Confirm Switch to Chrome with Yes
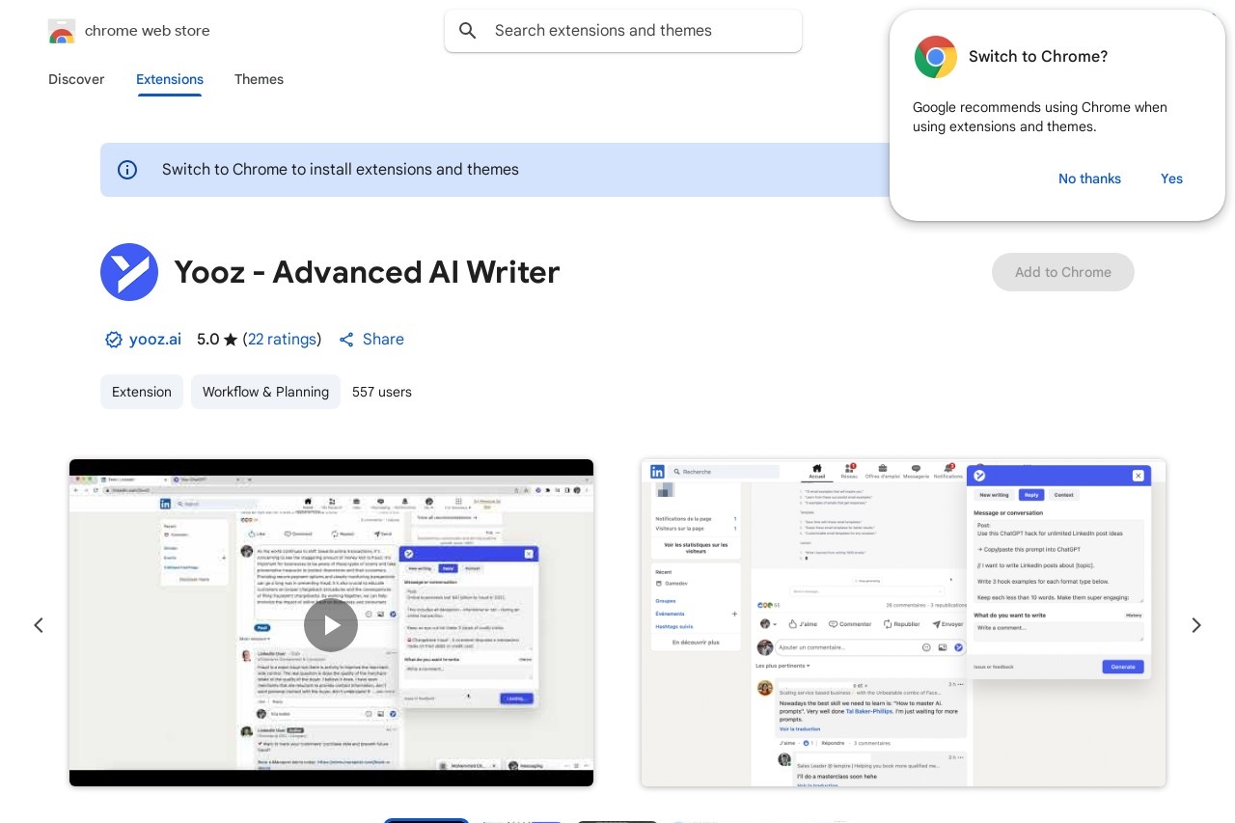 click(1171, 178)
